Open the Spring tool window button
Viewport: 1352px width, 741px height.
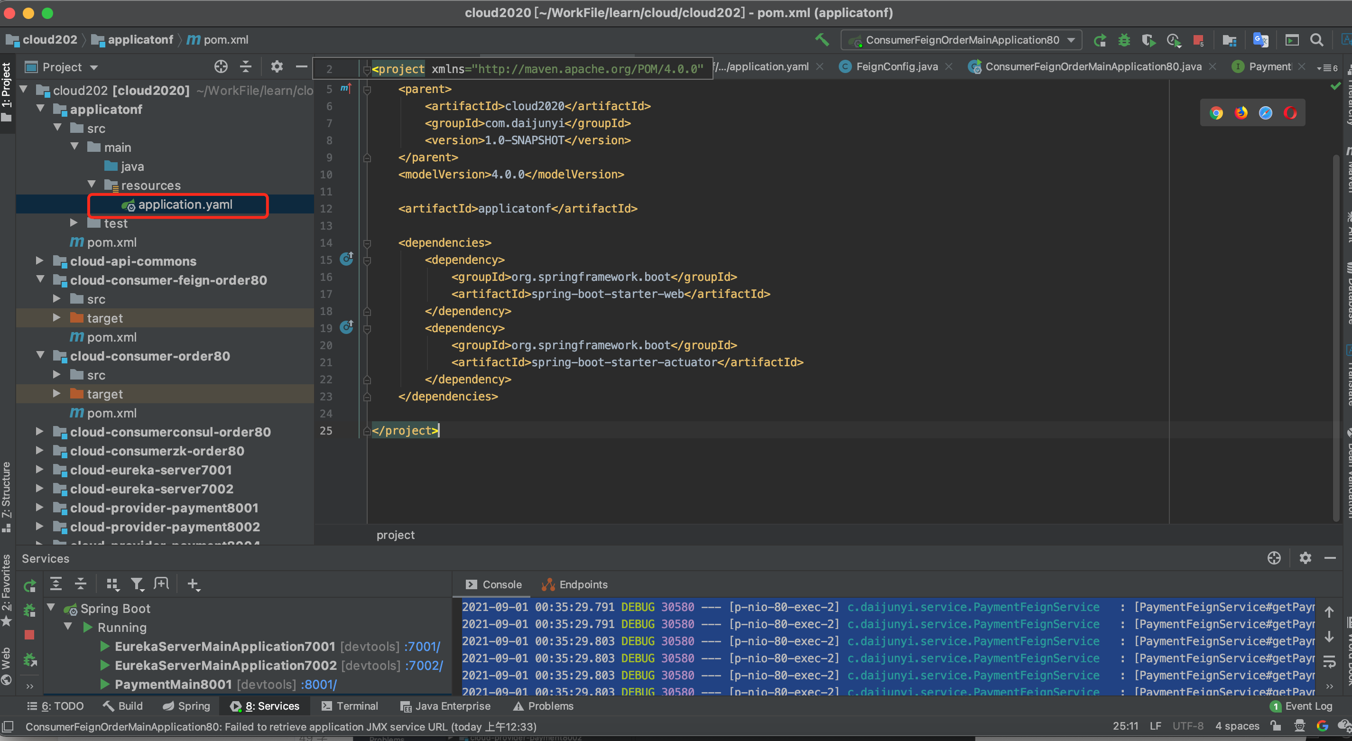click(x=186, y=706)
